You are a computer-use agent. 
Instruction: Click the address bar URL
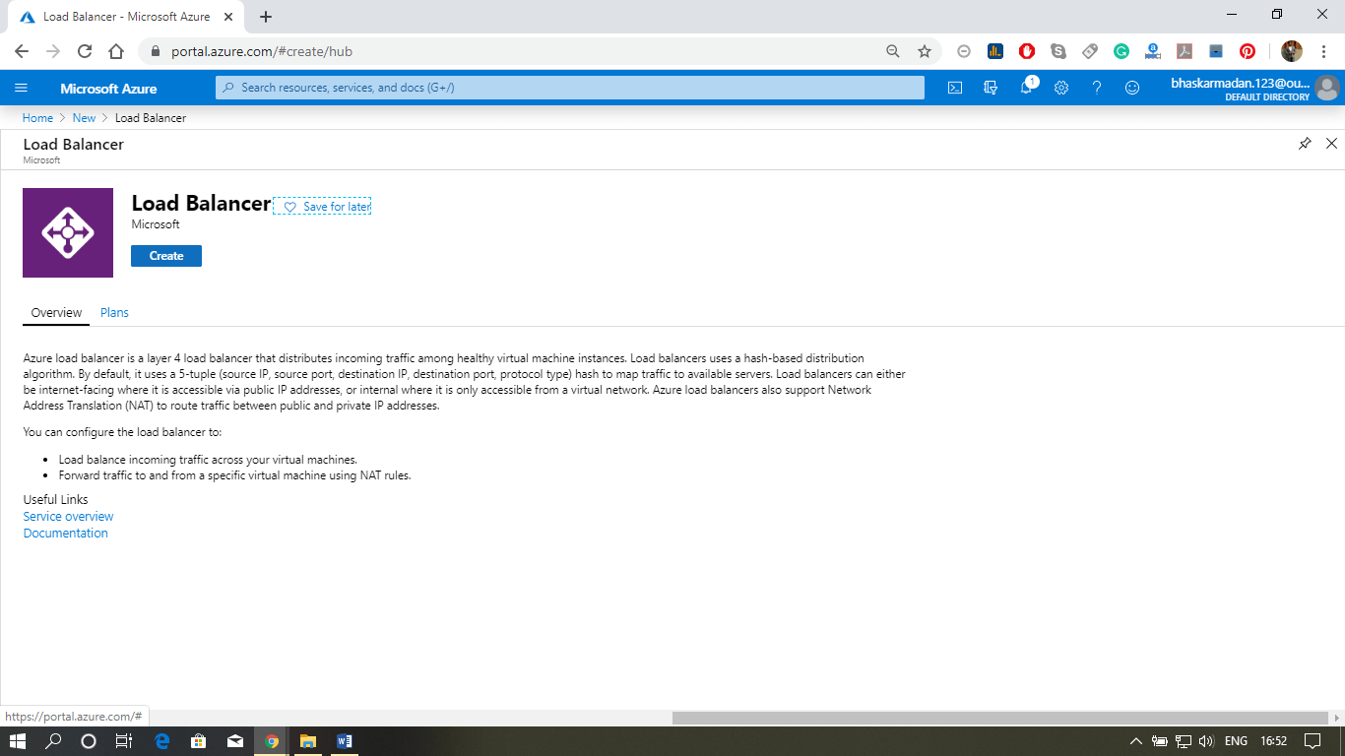tap(262, 51)
